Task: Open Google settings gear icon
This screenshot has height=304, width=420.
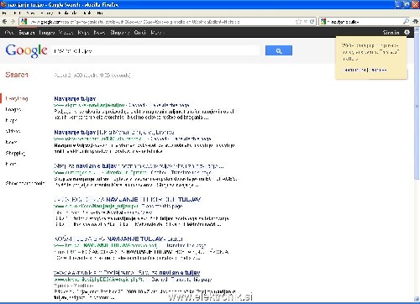Action: coord(407,32)
